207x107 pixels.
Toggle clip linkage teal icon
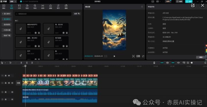(x=173, y=63)
